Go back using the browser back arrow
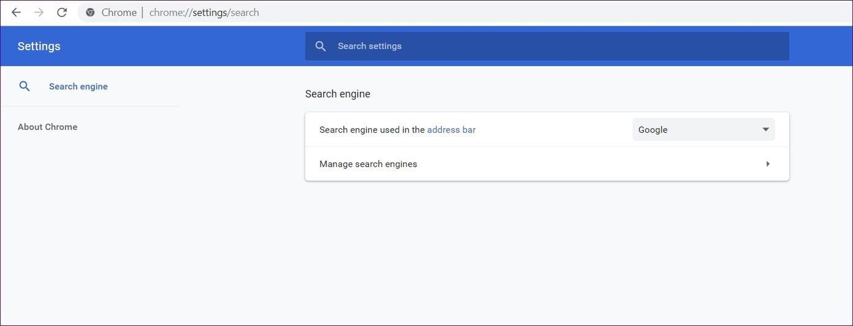Viewport: 853px width, 326px height. [16, 12]
